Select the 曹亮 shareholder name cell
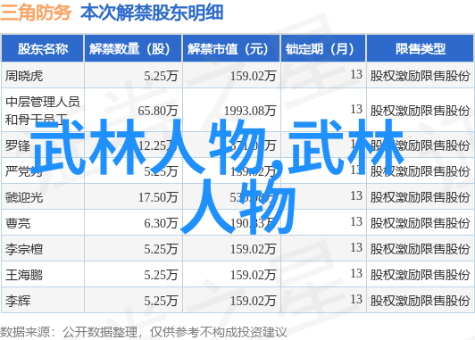Viewport: 475px width, 340px height. [x=43, y=223]
